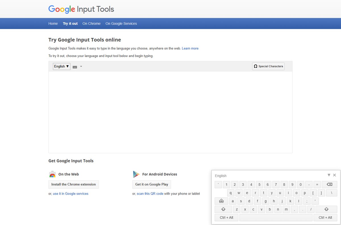Tap the left bracket key
The image size is (341, 225).
(313, 193)
